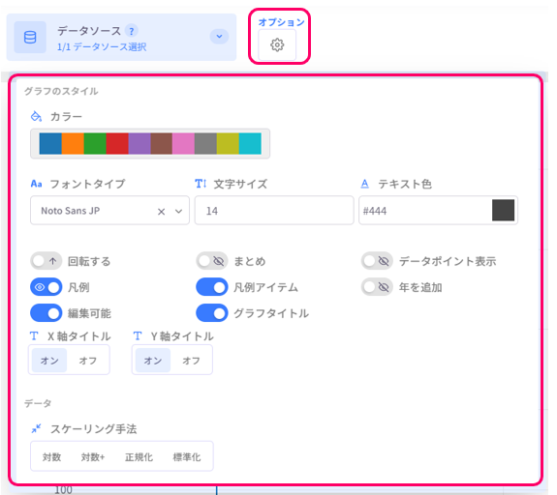Choose 対数+ scaling method

[93, 457]
